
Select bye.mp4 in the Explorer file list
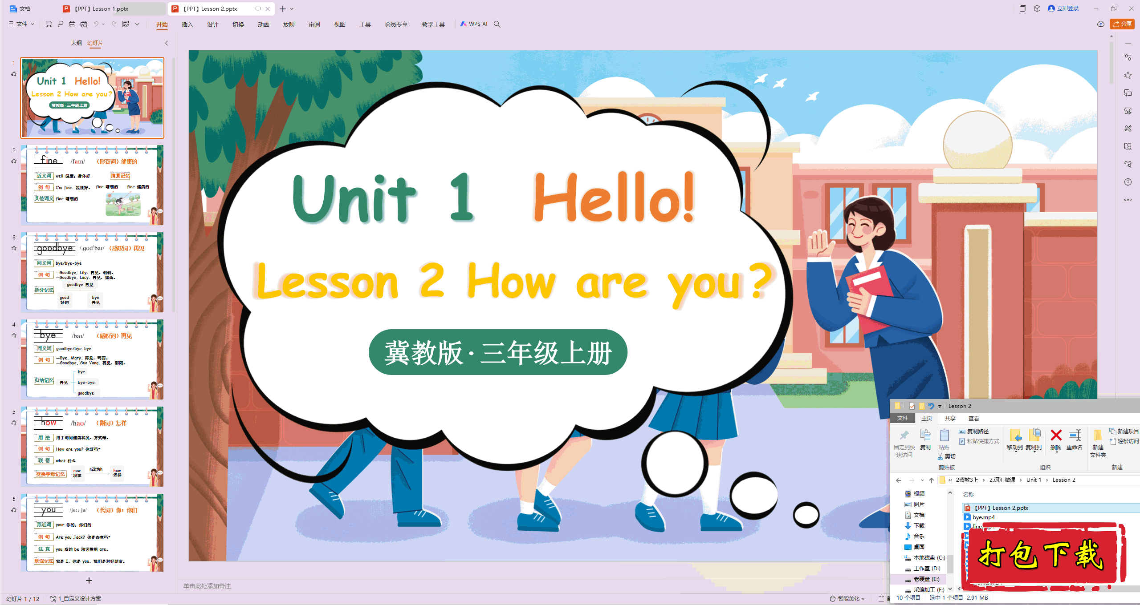pos(983,517)
